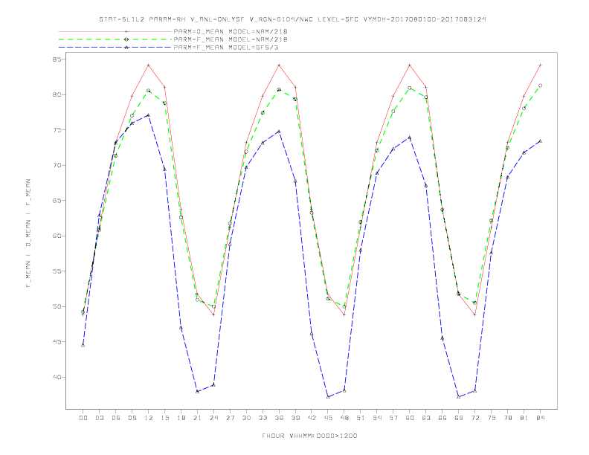Image resolution: width=589 pixels, height=455 pixels.
Task: Click x-axis tick label 69
Action: click(459, 418)
